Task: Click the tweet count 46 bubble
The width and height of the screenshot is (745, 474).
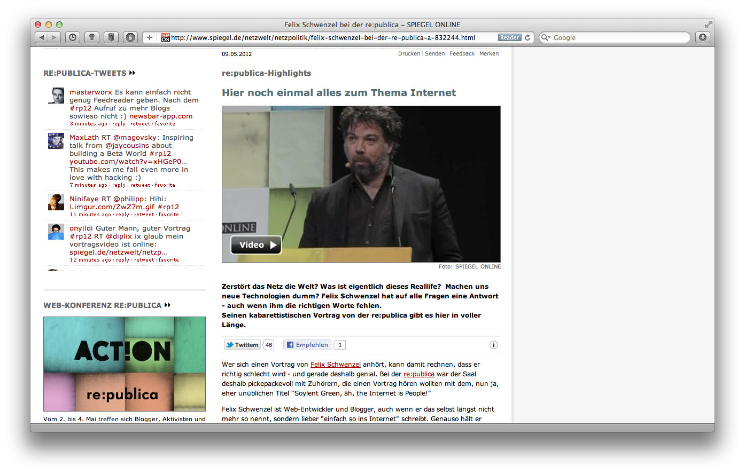Action: (x=269, y=345)
